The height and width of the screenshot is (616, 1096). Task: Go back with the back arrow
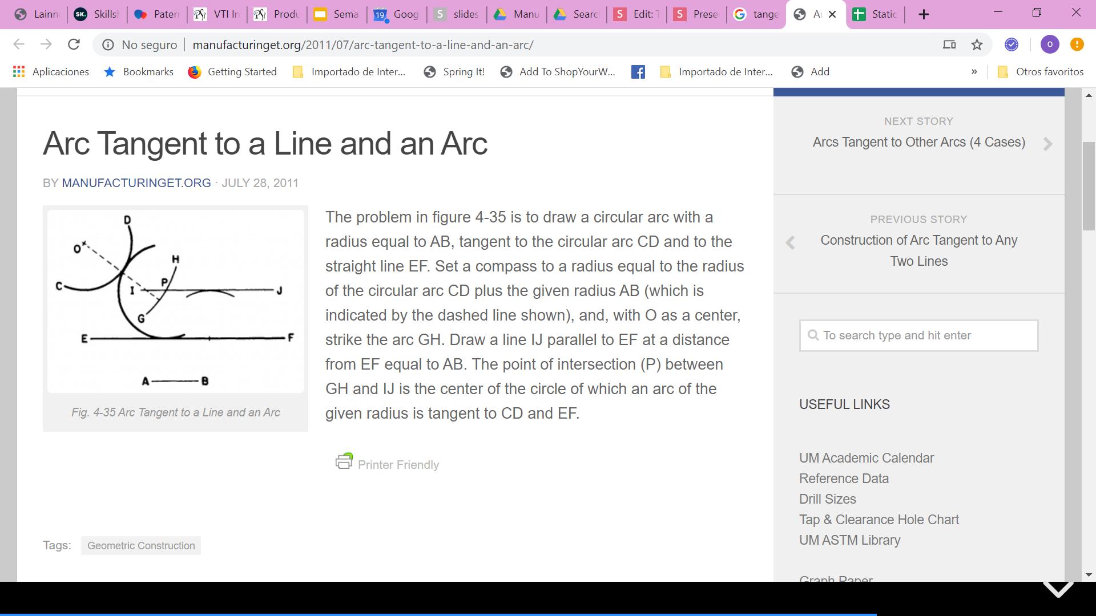[19, 44]
